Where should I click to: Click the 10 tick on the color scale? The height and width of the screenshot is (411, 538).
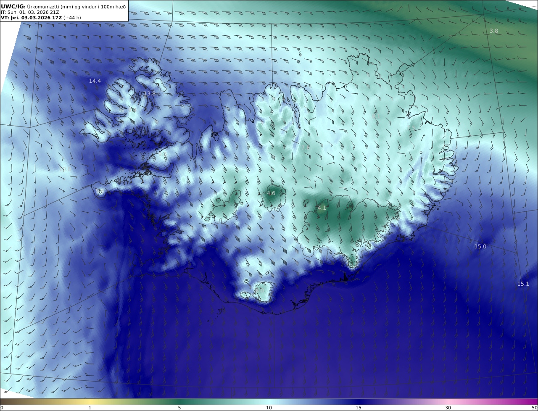[x=269, y=408]
